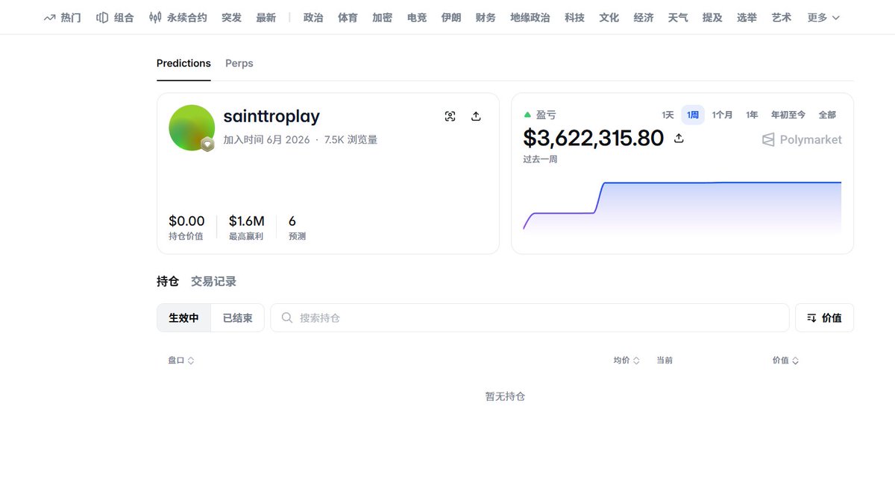895x488 pixels.
Task: Select the 生效中 active filter
Action: tap(183, 318)
